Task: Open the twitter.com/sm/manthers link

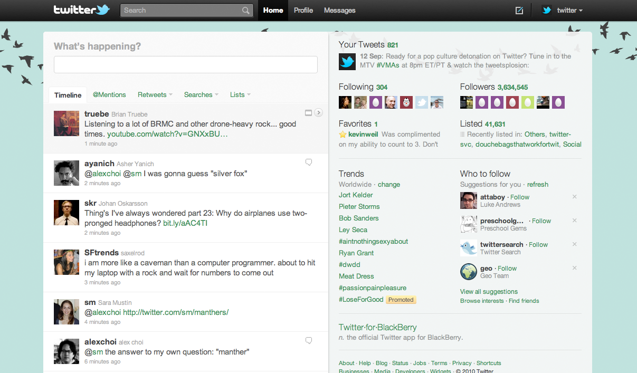Action: pyautogui.click(x=176, y=312)
